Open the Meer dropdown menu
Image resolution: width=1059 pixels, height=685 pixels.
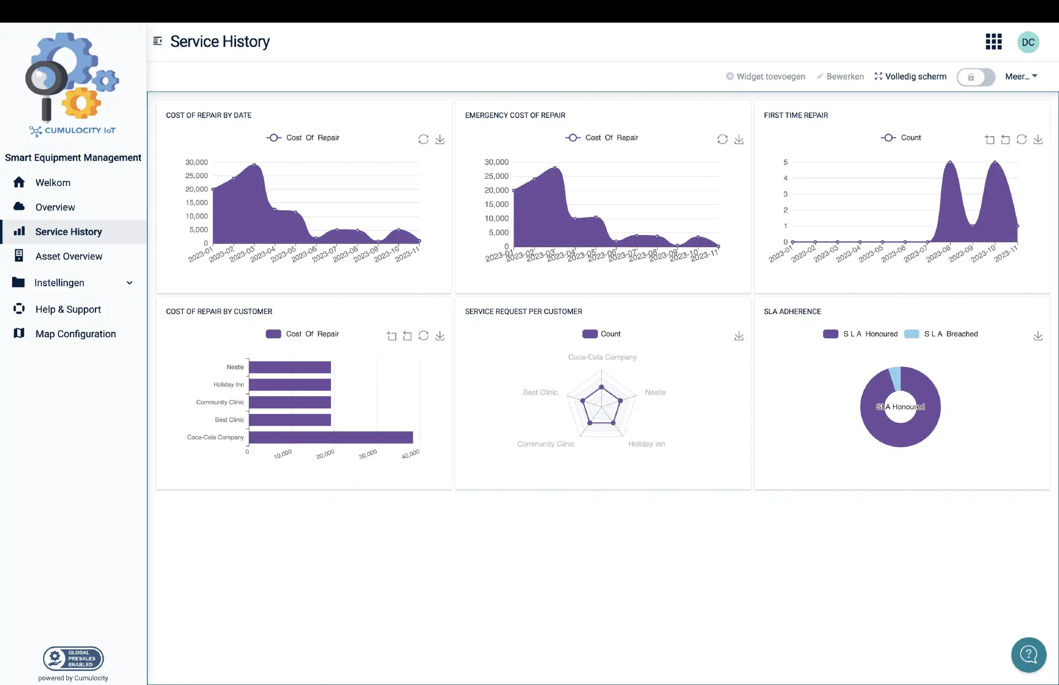1021,77
